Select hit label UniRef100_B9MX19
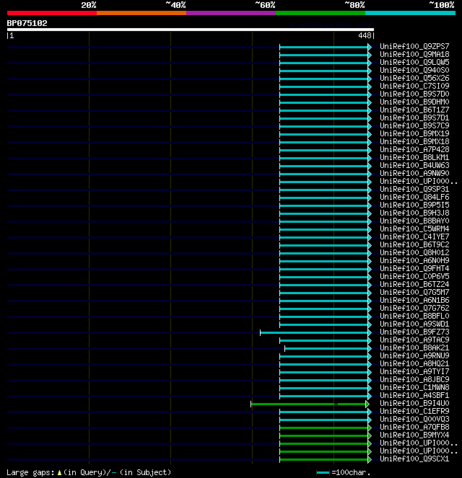Viewport: 462px width, 478px height. pyautogui.click(x=414, y=133)
